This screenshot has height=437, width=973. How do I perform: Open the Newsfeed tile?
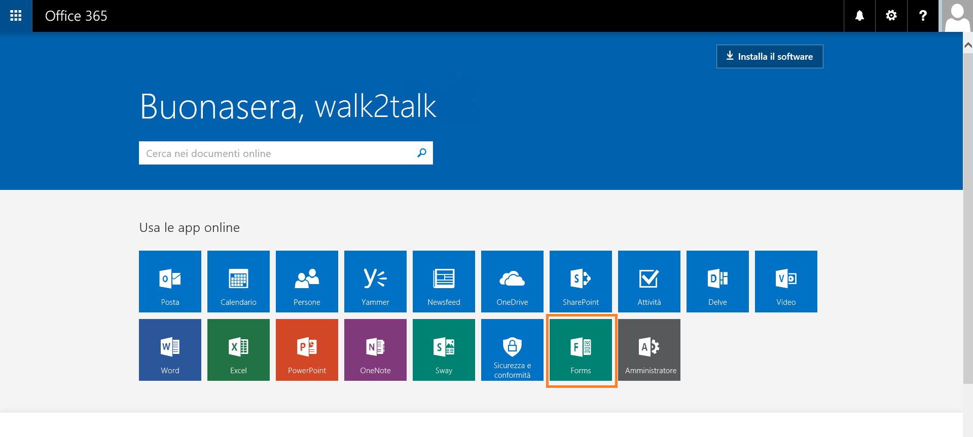[444, 282]
